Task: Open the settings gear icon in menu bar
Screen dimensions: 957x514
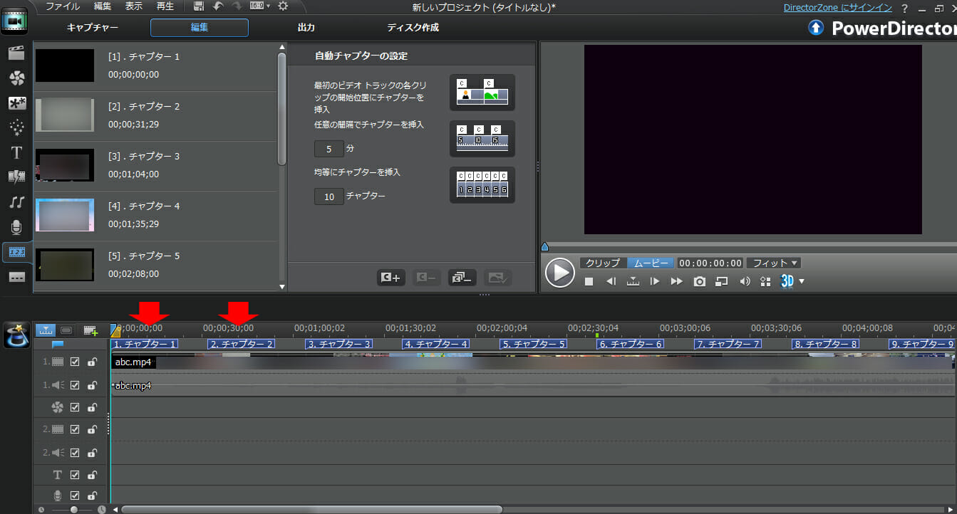Action: pos(283,6)
